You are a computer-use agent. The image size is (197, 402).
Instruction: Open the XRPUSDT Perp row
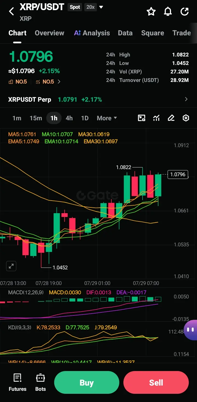click(99, 99)
